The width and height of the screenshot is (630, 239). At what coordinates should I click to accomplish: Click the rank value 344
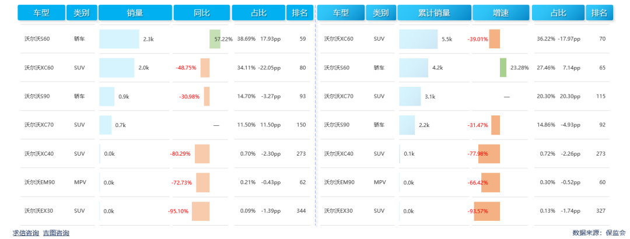pos(300,211)
